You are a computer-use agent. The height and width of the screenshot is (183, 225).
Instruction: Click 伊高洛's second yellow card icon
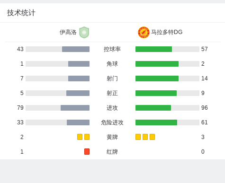87,137
